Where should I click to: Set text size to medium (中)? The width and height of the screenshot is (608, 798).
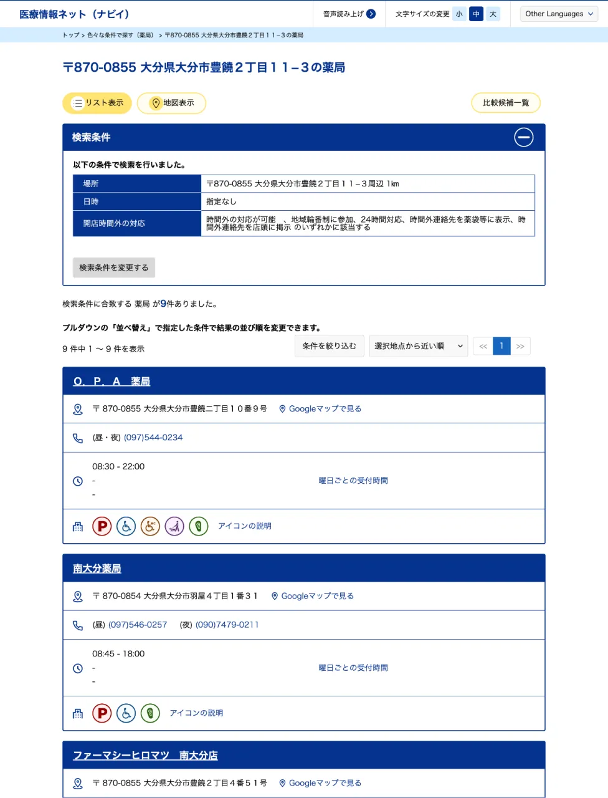pos(476,14)
